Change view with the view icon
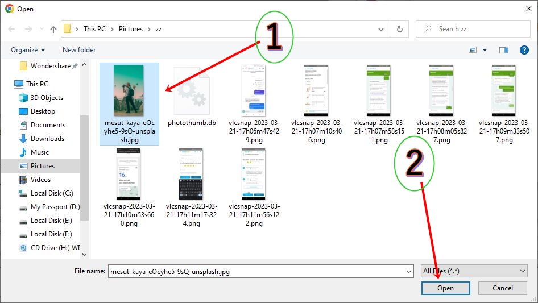 473,50
